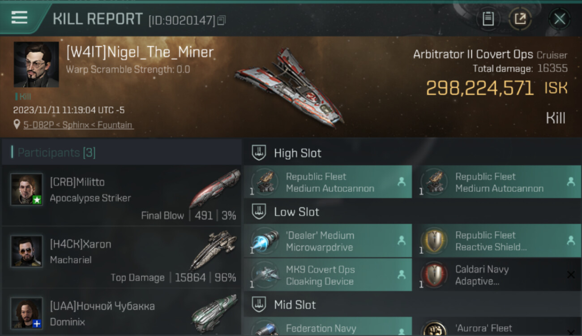Select participant Militto Apocalypse Striker row
Screen dimensions: 582x336
click(122, 195)
